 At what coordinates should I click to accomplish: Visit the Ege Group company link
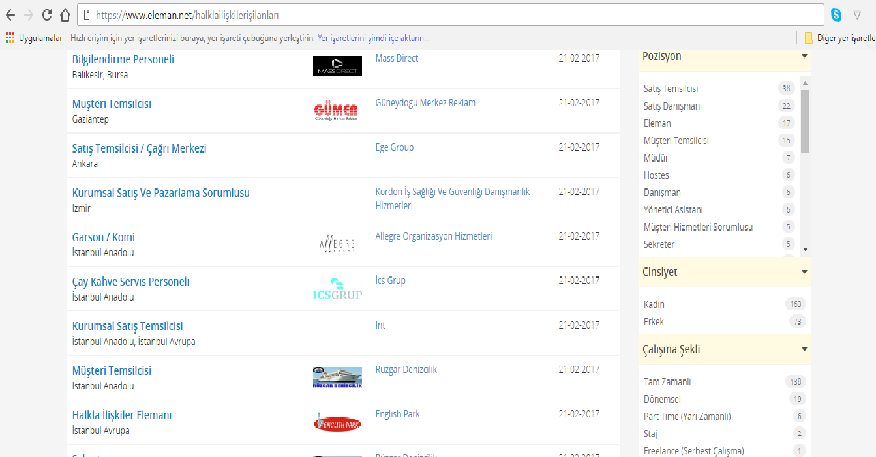coord(395,147)
